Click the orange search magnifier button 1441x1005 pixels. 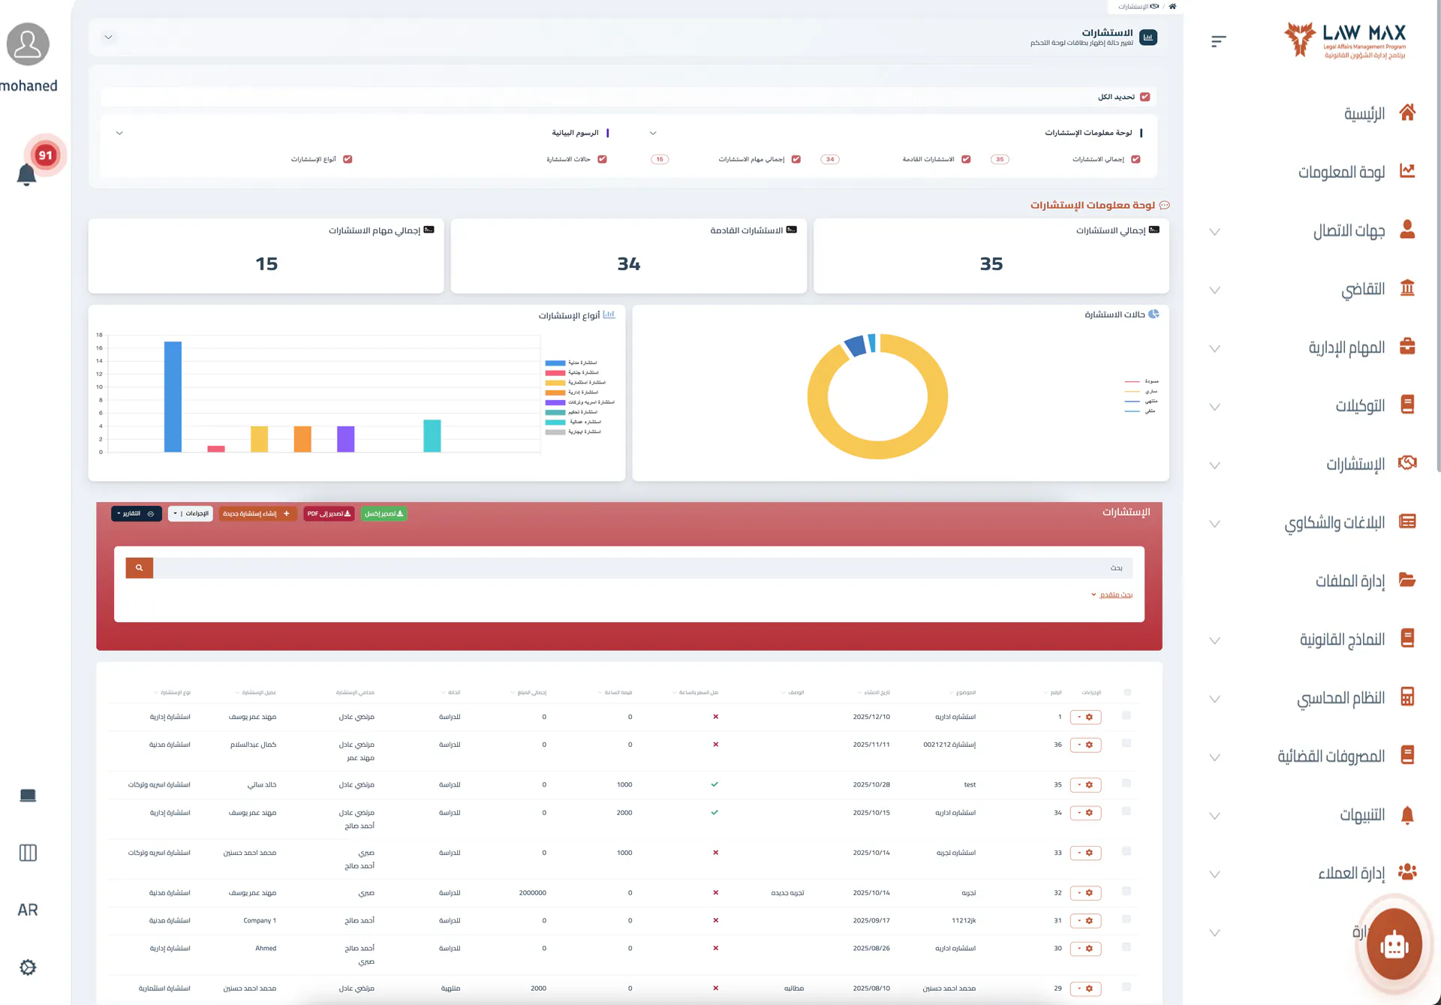click(x=139, y=568)
